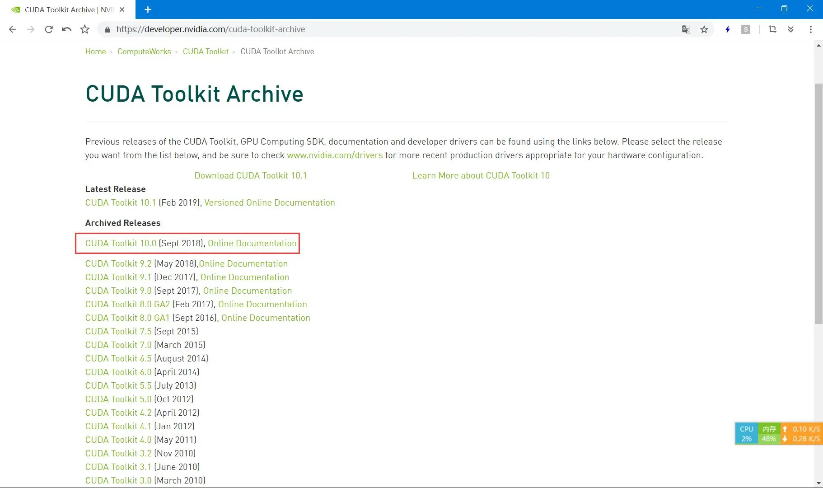Open CUDA Toolkit 8.0 GA2 link

[x=127, y=304]
